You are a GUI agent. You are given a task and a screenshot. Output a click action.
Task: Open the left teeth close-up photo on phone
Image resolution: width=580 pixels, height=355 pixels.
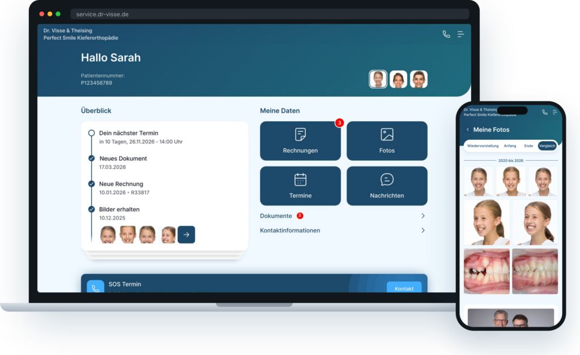click(x=487, y=271)
